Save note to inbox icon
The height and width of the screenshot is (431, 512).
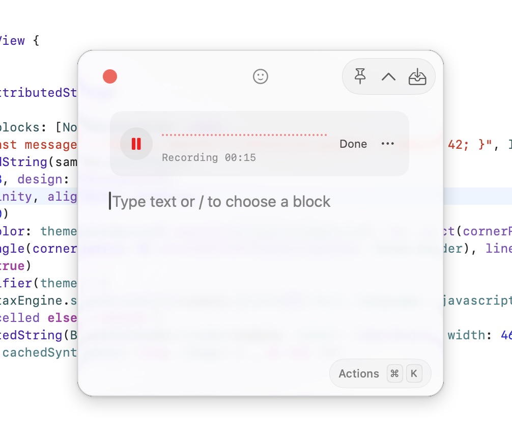(x=417, y=77)
